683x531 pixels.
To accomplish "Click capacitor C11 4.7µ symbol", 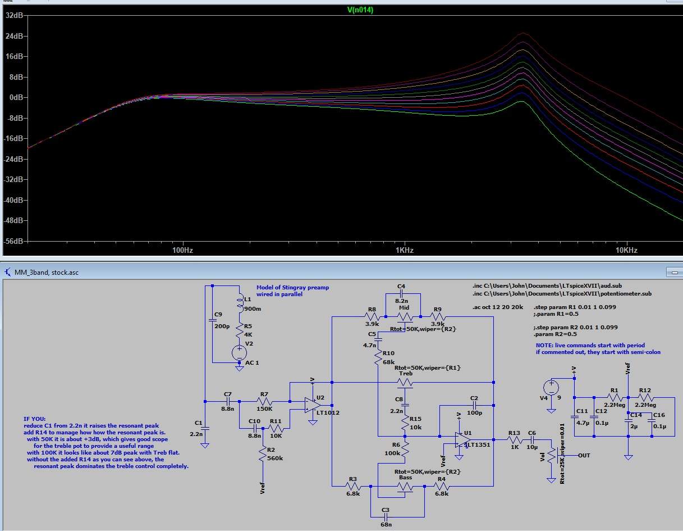I will pos(575,417).
